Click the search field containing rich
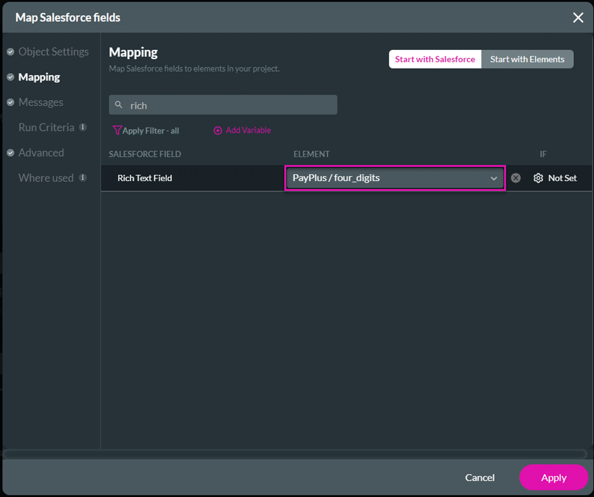This screenshot has height=497, width=594. click(223, 105)
